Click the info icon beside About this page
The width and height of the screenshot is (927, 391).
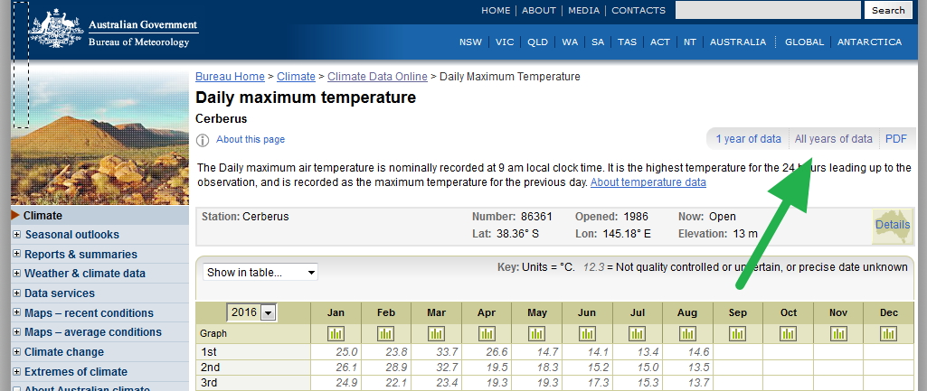click(203, 140)
